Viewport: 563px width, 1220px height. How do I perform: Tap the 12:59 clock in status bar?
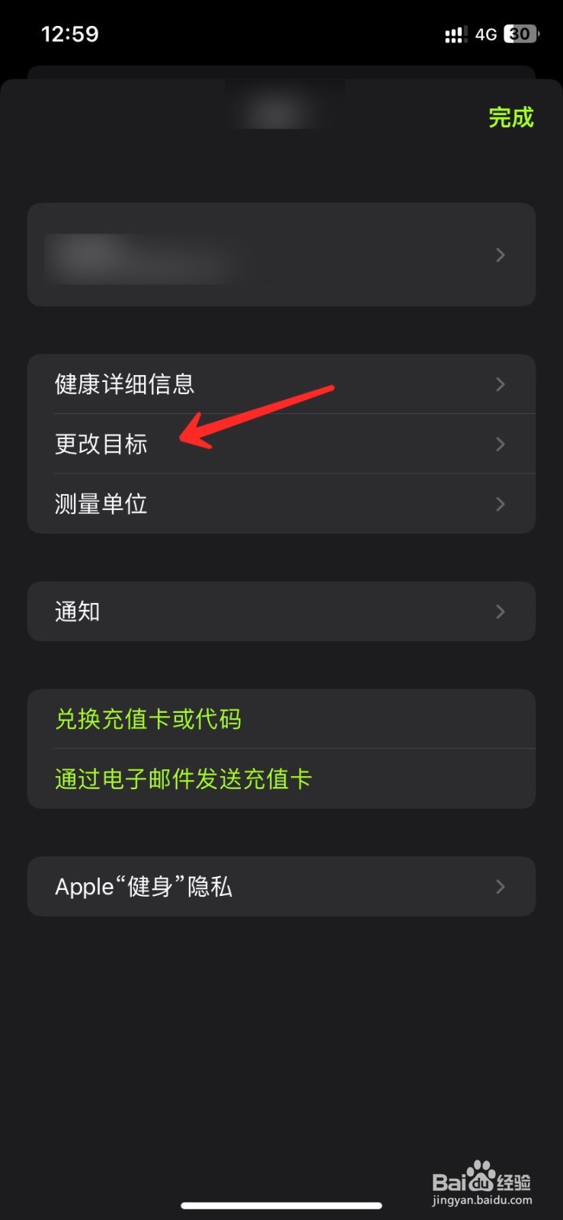[x=70, y=34]
